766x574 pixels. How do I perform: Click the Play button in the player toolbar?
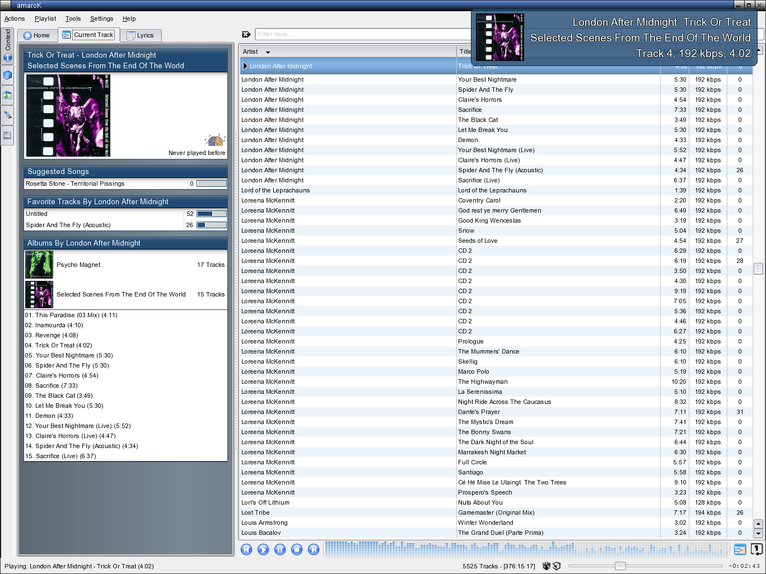click(x=263, y=549)
